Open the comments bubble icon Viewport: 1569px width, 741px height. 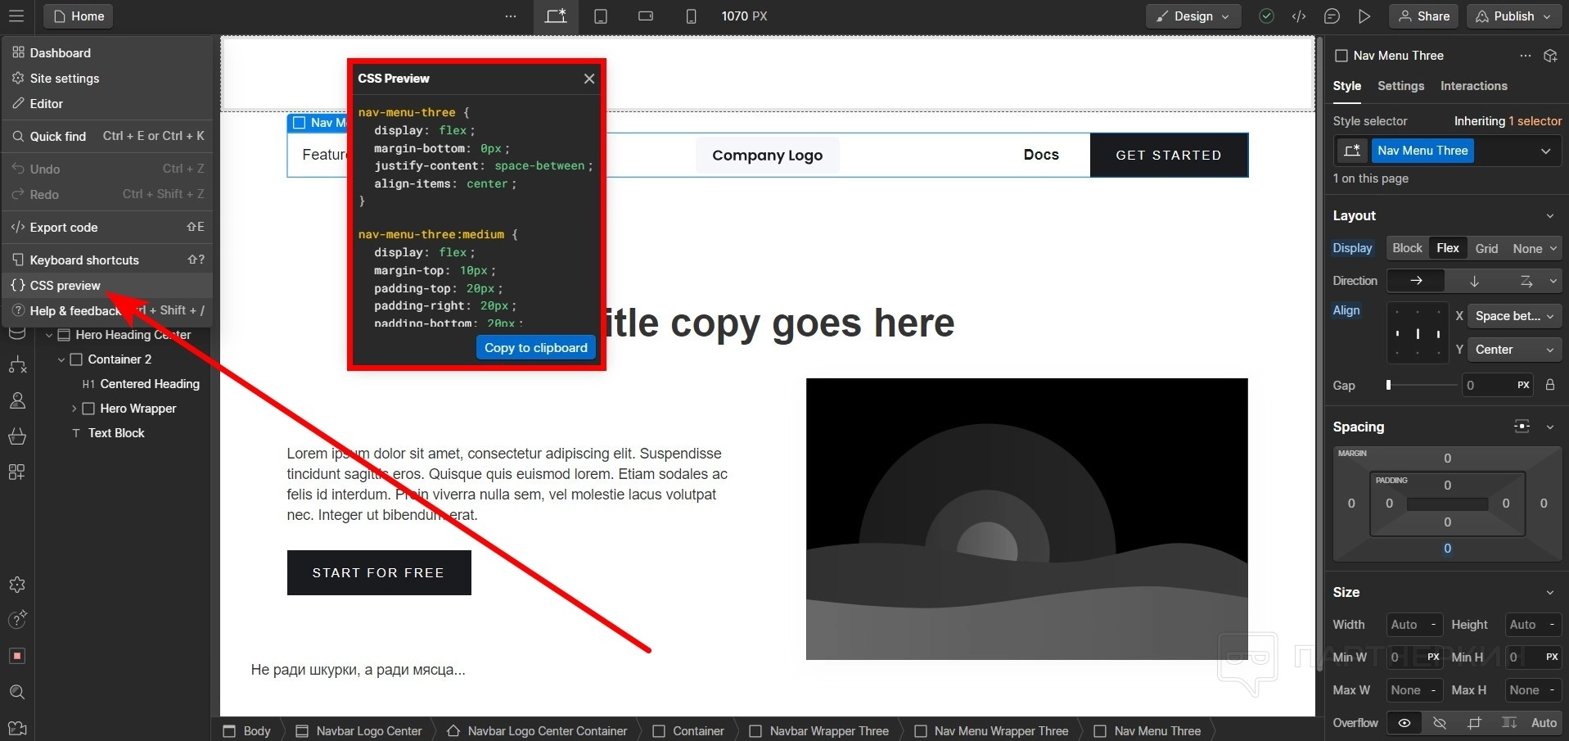[1332, 16]
